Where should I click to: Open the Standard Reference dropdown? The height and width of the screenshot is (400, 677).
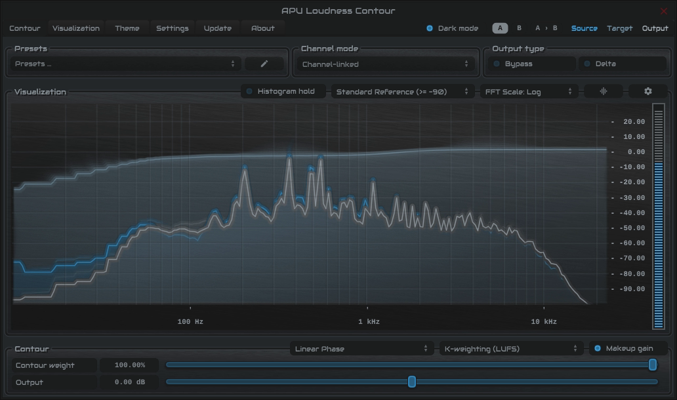(402, 92)
